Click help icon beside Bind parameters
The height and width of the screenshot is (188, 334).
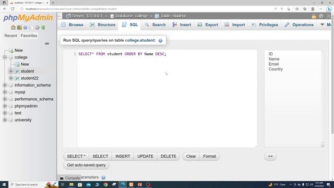[x=103, y=178]
